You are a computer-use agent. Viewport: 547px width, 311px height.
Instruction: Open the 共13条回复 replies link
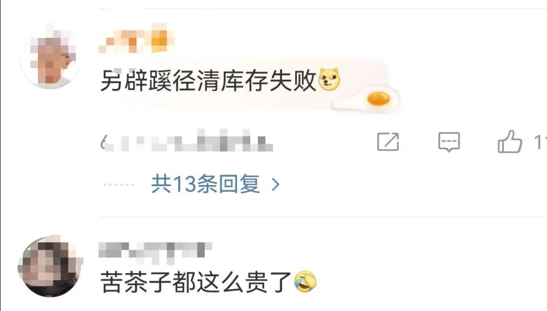[205, 184]
